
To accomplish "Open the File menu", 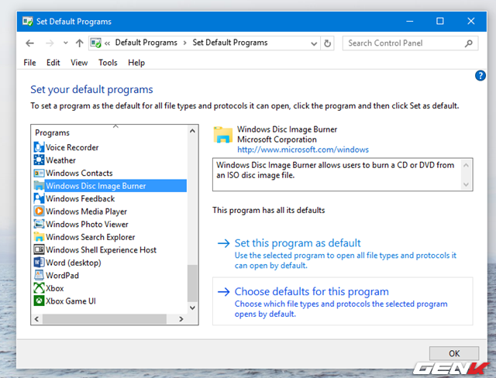I will tap(29, 63).
